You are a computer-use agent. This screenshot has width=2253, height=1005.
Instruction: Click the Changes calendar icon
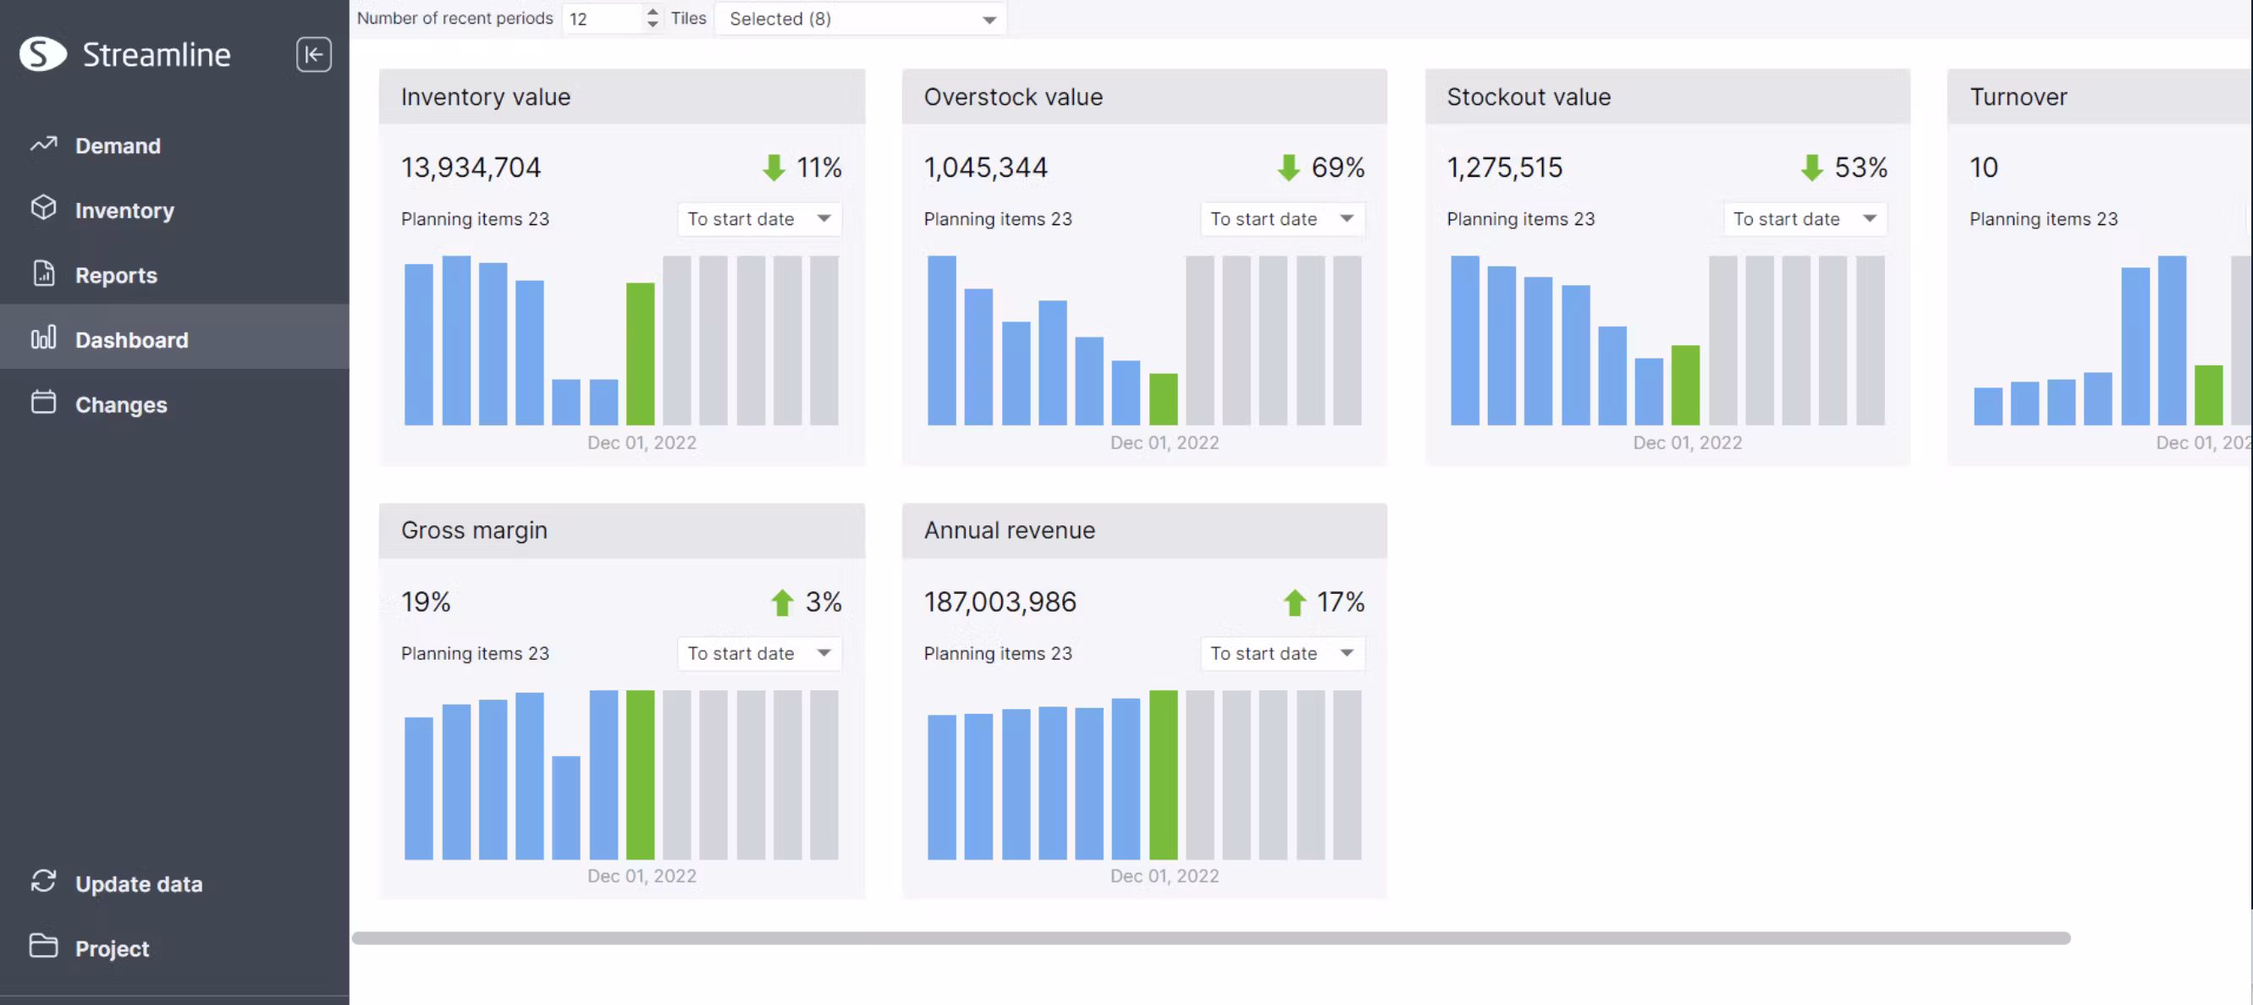[x=44, y=403]
